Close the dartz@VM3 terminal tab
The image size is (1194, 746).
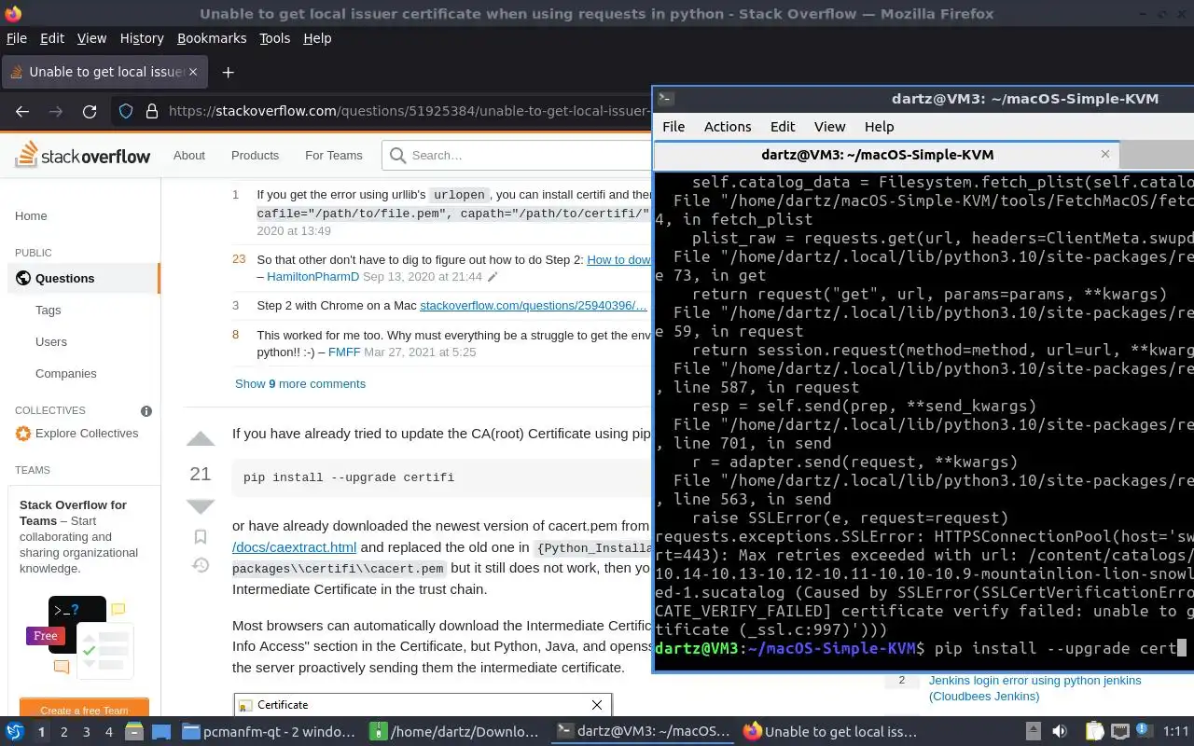tap(1105, 154)
